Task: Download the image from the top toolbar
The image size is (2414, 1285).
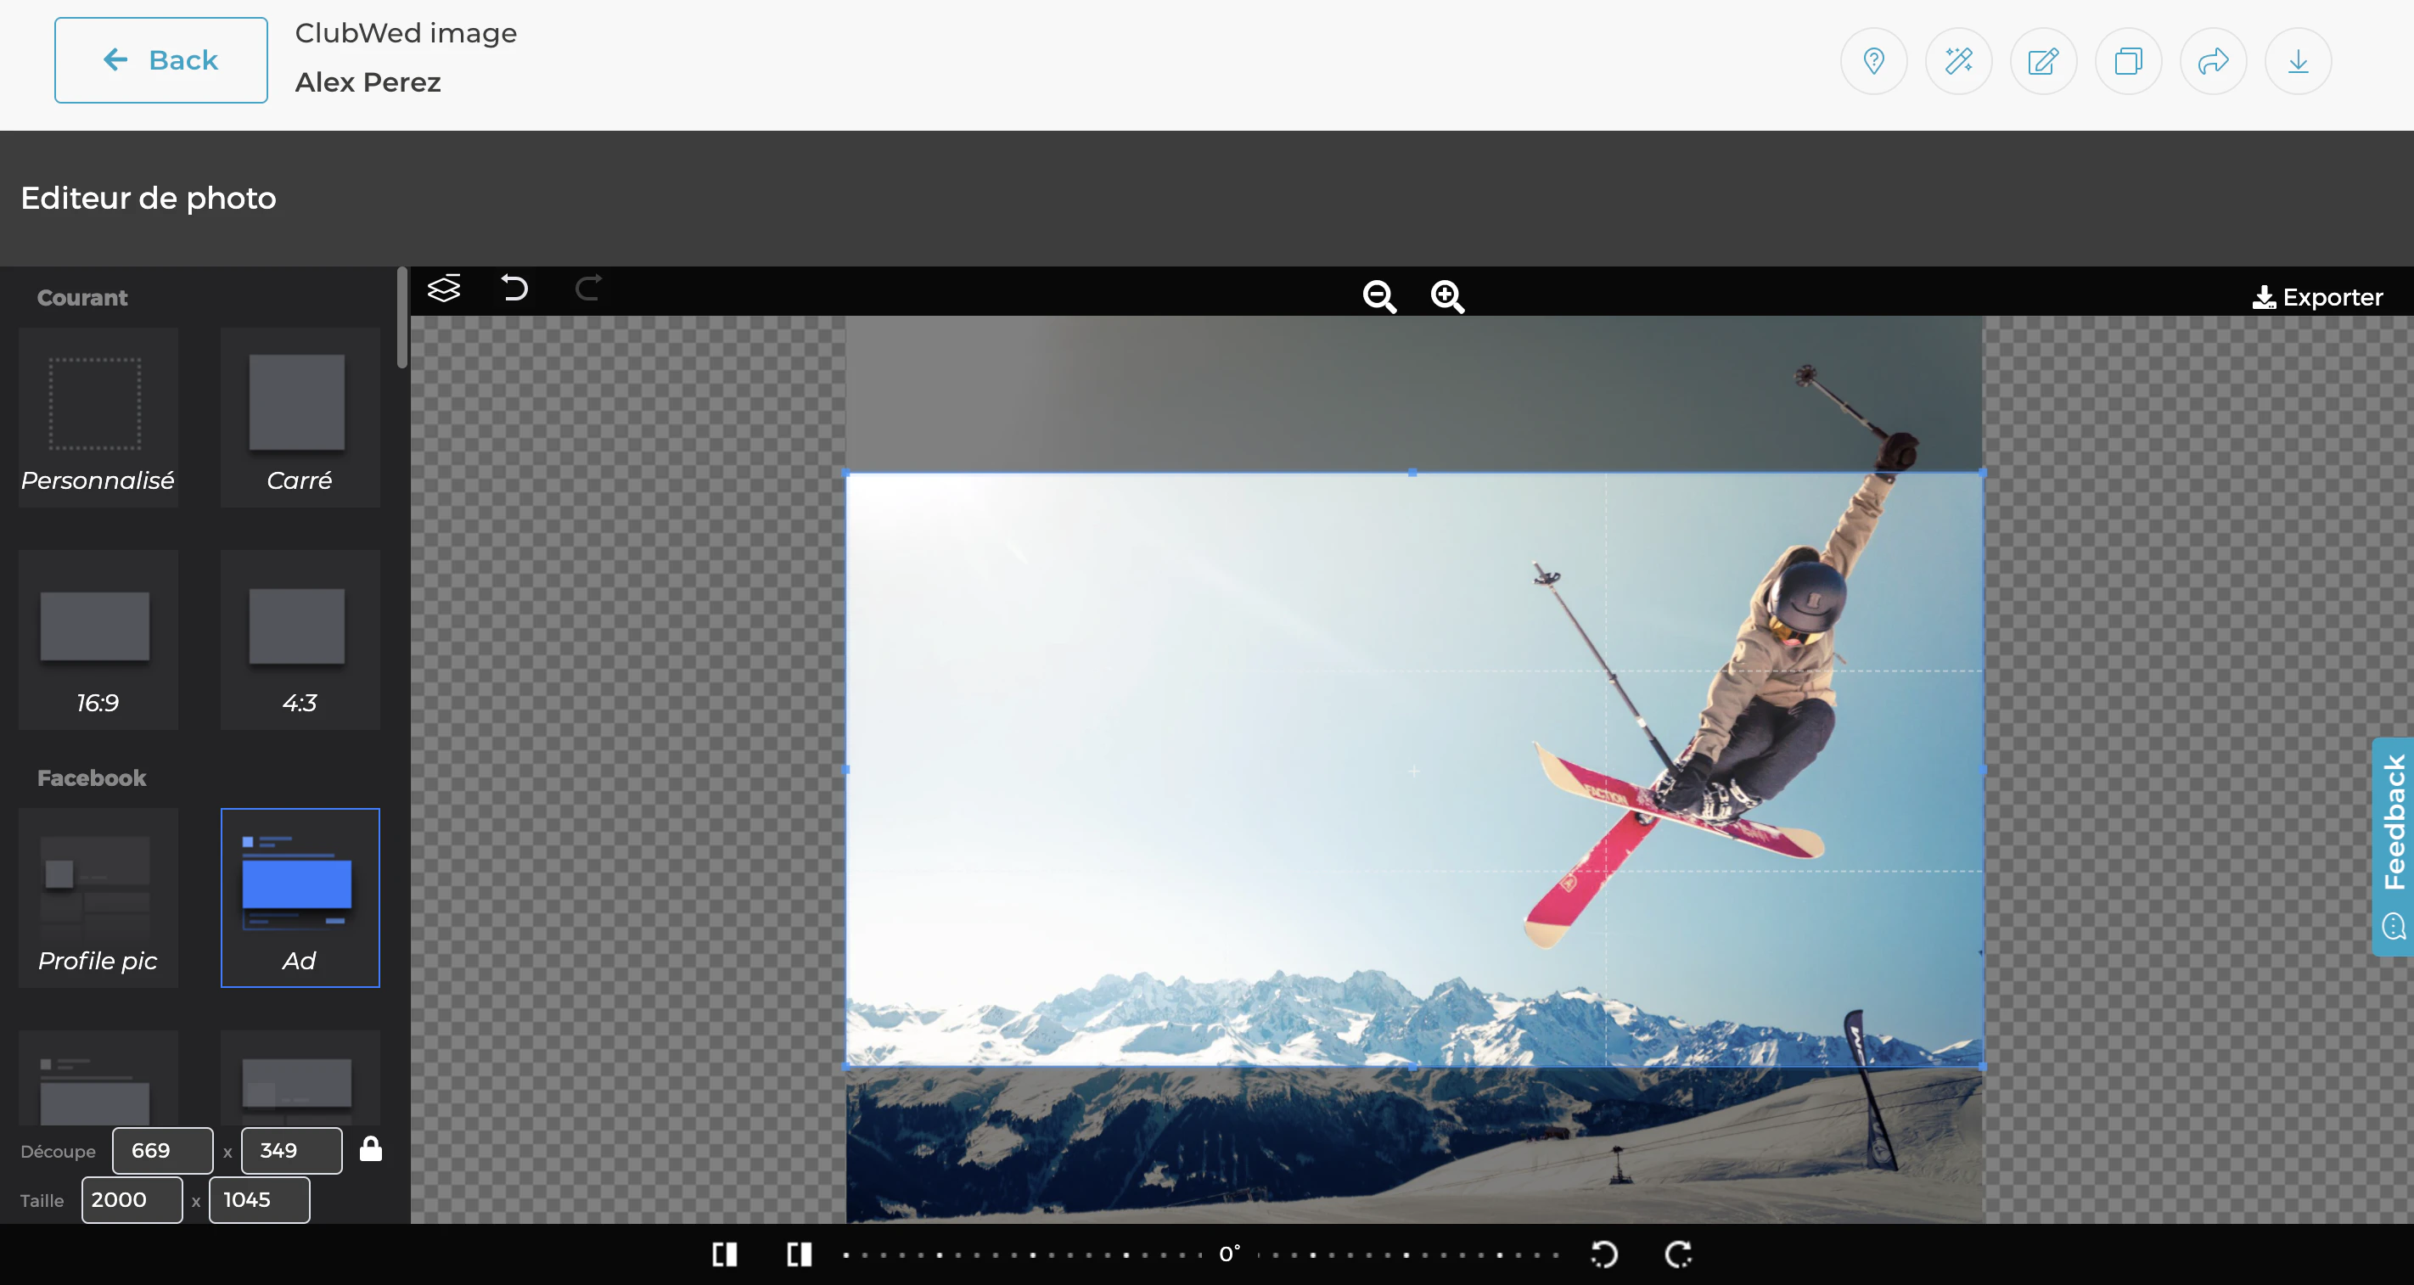Action: (x=2298, y=60)
